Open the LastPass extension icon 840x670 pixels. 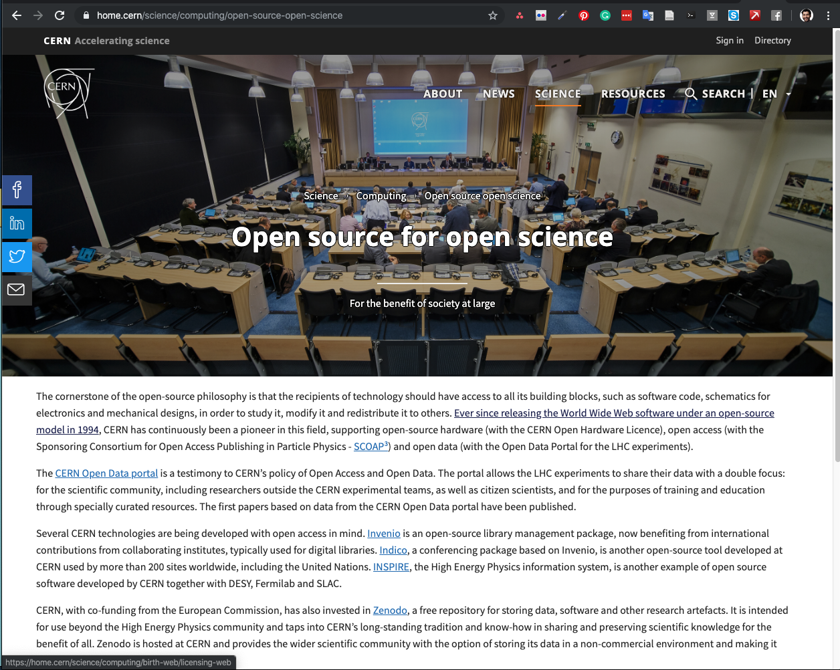627,15
